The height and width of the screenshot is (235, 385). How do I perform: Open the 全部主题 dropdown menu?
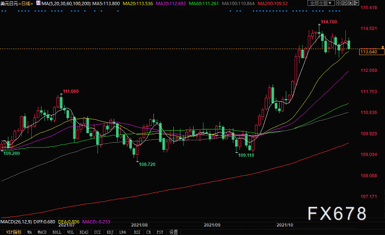point(321,3)
